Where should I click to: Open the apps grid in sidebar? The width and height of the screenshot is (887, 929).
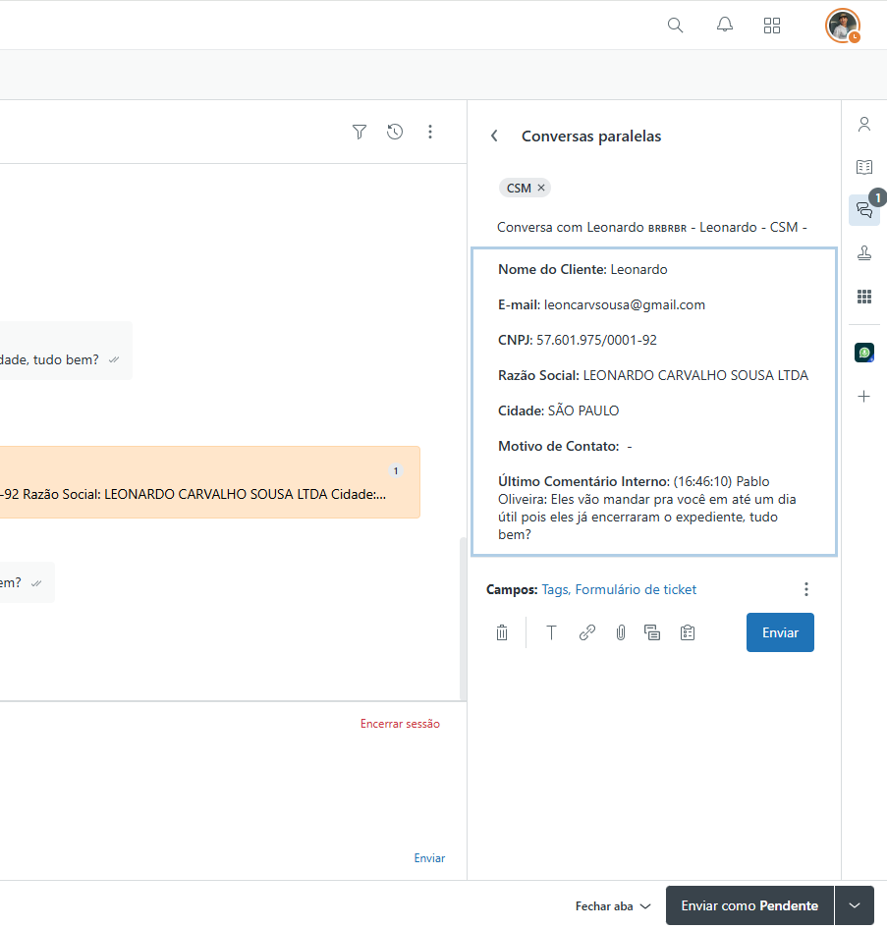coord(864,297)
